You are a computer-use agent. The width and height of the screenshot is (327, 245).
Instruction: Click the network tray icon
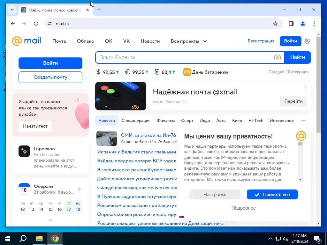(278, 239)
